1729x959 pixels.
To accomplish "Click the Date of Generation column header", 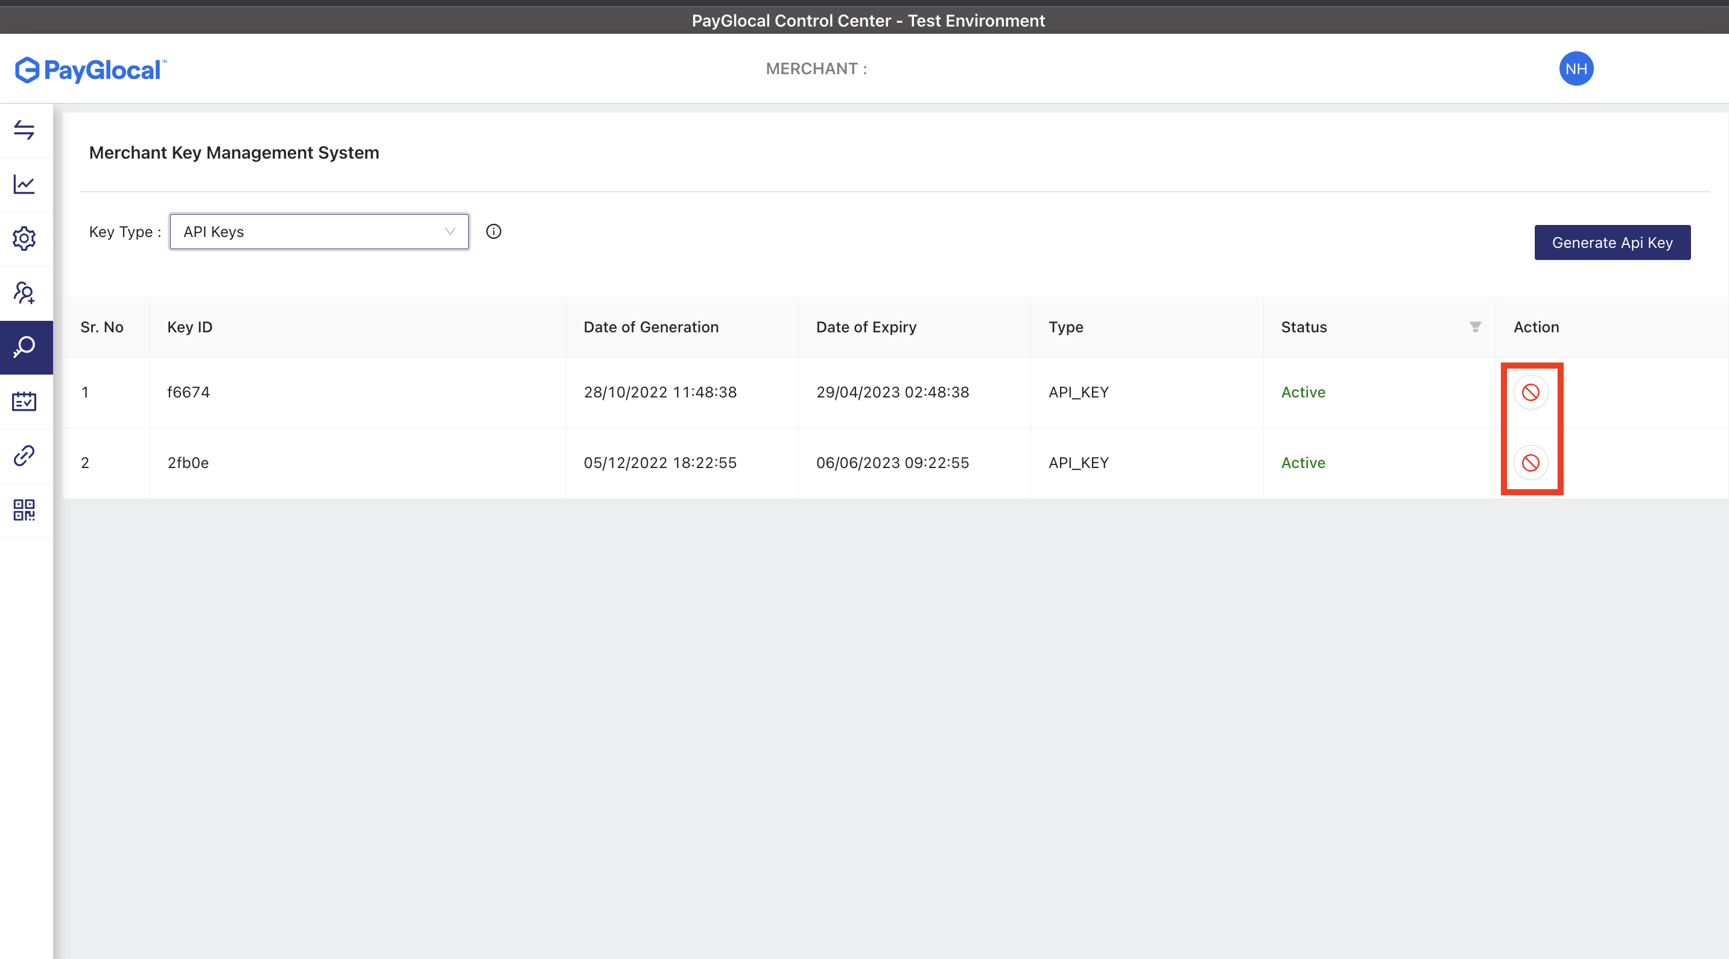I will click(650, 327).
